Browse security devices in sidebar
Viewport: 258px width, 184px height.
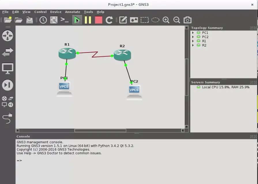[7, 85]
